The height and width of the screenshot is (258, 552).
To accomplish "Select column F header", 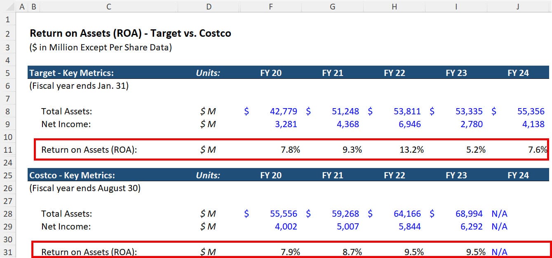I will coord(270,7).
